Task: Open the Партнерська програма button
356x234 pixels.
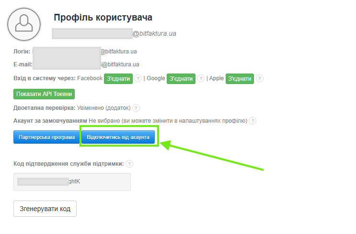Action: (46, 138)
